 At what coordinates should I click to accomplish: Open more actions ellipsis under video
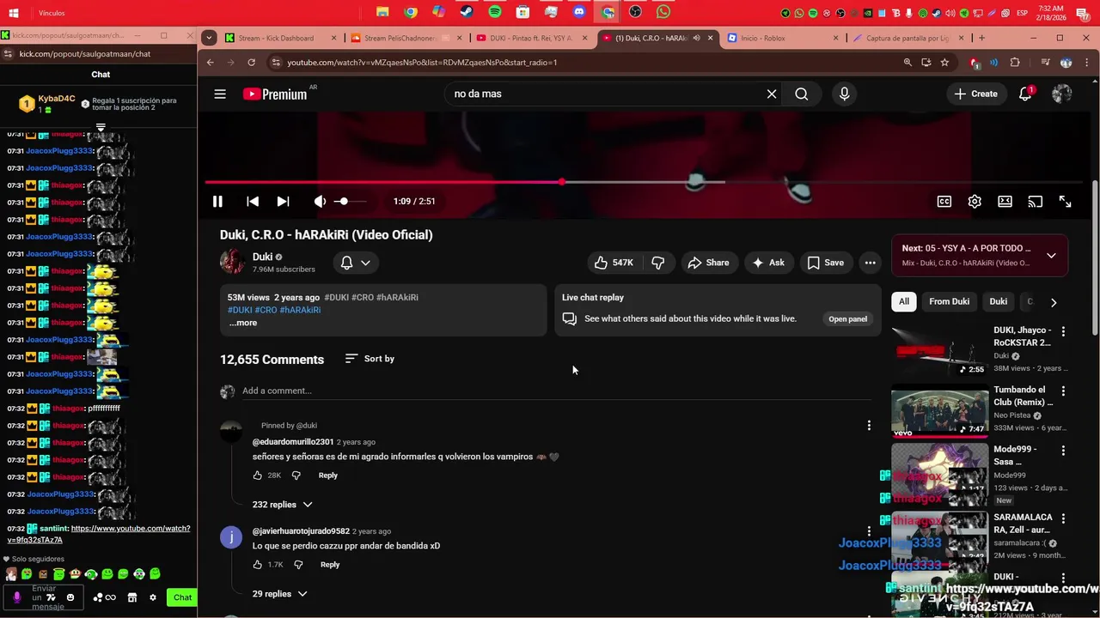(870, 263)
